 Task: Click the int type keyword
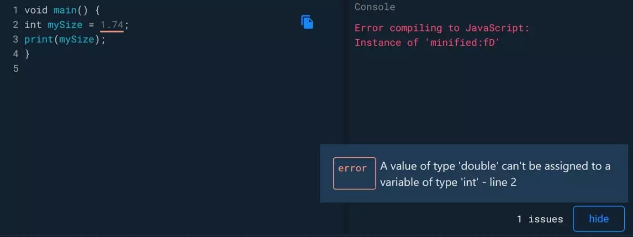(x=33, y=25)
